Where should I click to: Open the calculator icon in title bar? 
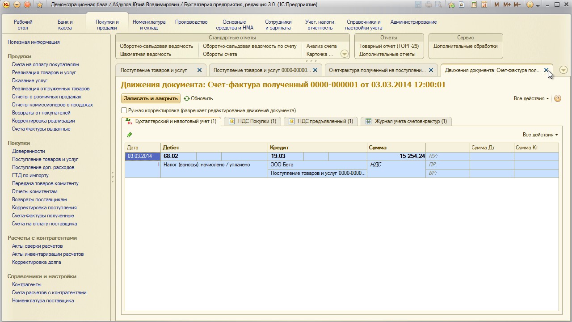point(473,4)
